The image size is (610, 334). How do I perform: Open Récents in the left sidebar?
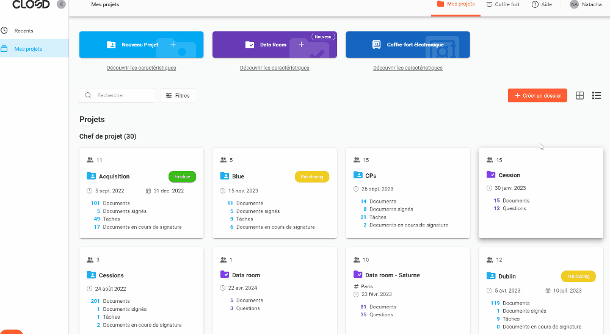[x=24, y=31]
